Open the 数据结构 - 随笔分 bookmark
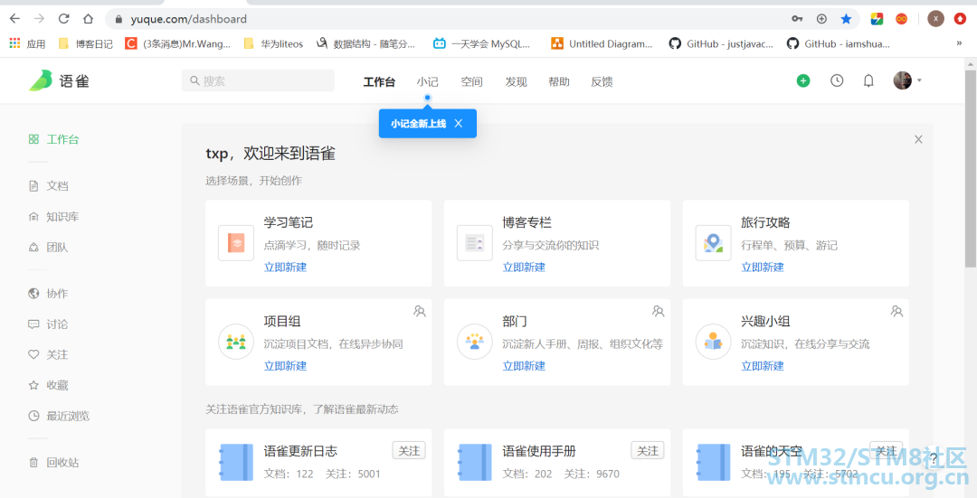Image resolution: width=977 pixels, height=498 pixels. tap(365, 43)
